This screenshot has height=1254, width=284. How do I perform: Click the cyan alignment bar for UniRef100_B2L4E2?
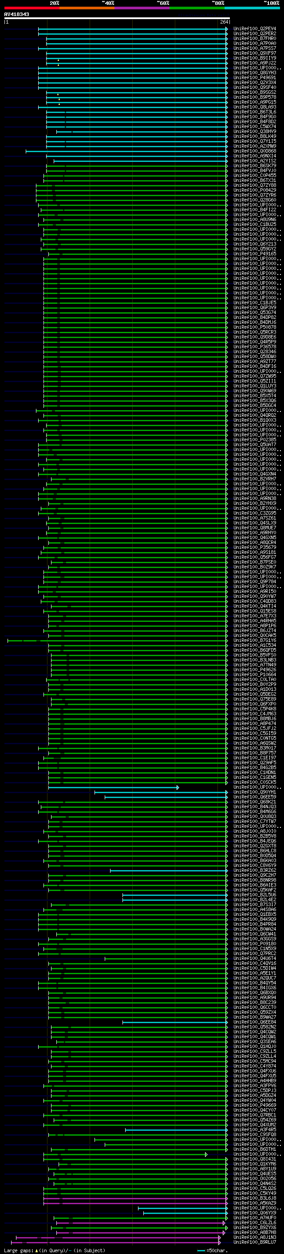(175, 899)
